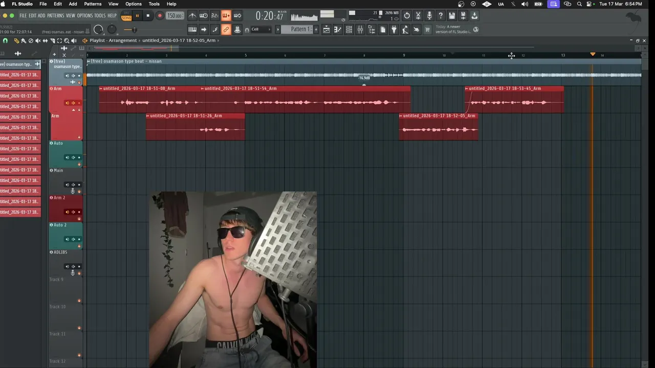Select the playlist zoom magnifier tool
655x368 pixels.
[67, 40]
